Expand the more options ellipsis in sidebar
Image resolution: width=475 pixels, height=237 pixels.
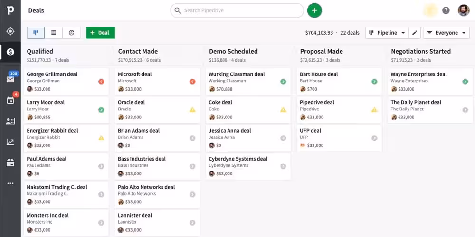point(10,183)
